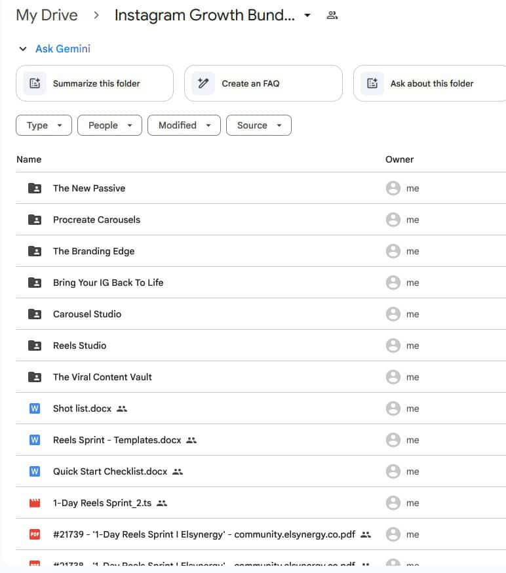Open the Modified filter dropdown
506x573 pixels.
tap(184, 125)
